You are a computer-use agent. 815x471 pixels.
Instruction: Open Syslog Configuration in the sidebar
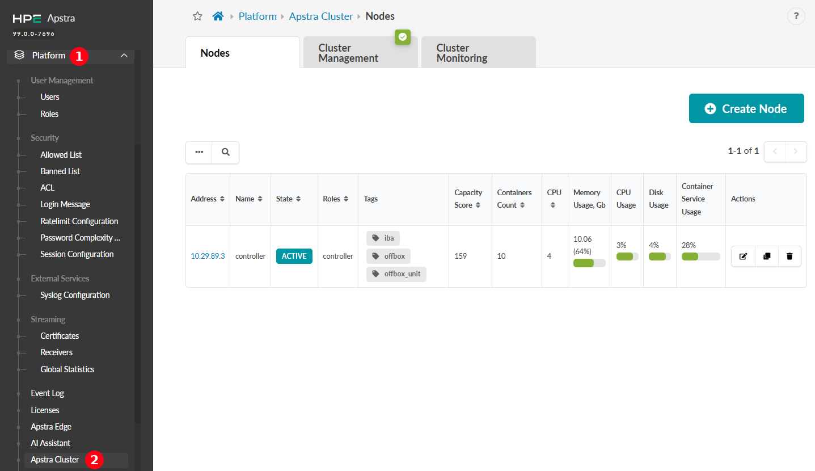[75, 295]
